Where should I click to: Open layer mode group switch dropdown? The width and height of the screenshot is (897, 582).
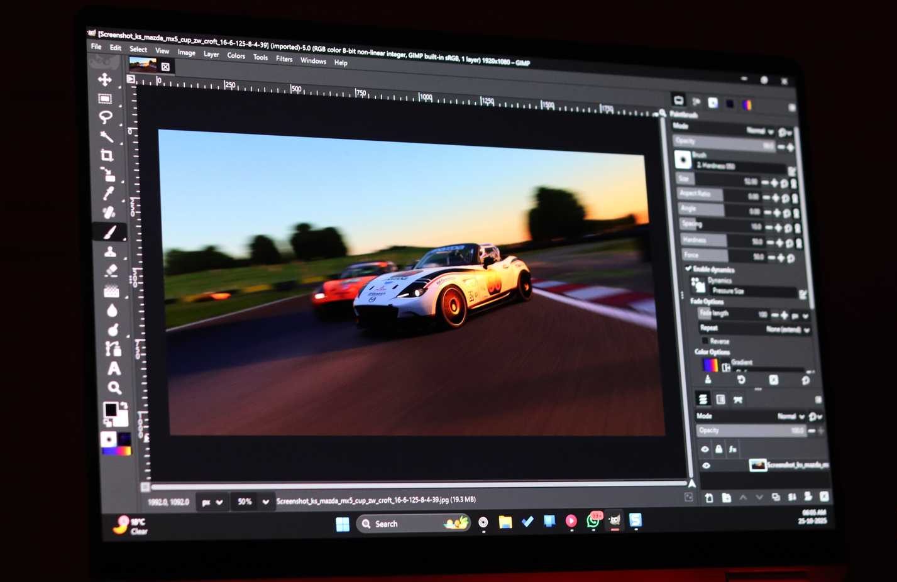tap(816, 417)
